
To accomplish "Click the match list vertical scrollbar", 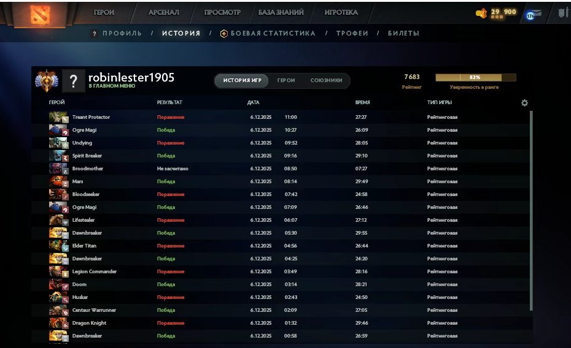I will pos(531,211).
